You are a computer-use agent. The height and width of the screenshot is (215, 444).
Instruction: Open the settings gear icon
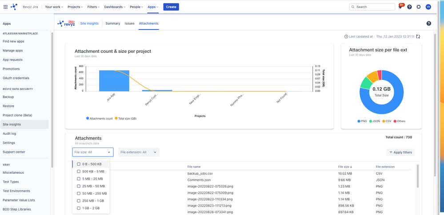[x=419, y=7]
